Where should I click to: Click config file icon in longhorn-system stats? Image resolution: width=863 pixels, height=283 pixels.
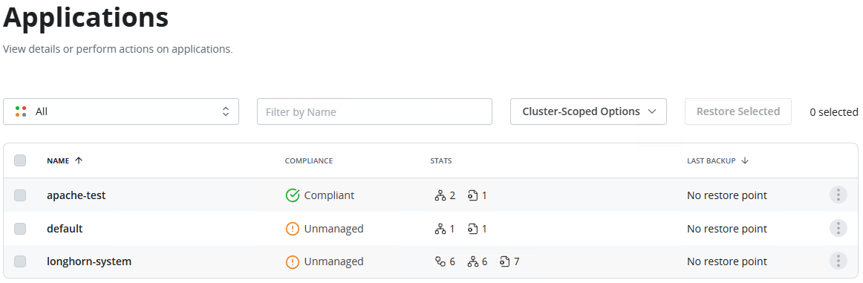click(x=505, y=261)
